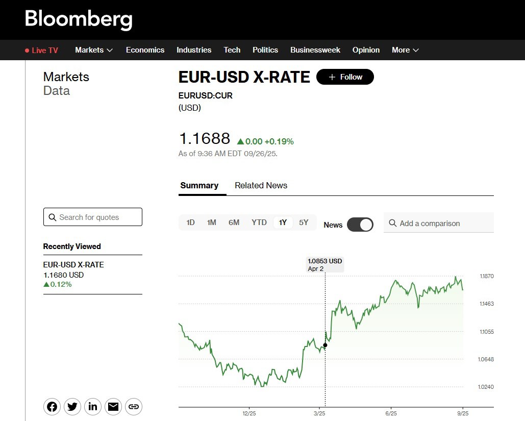Share via the Twitter icon
The image size is (525, 421).
tap(72, 407)
